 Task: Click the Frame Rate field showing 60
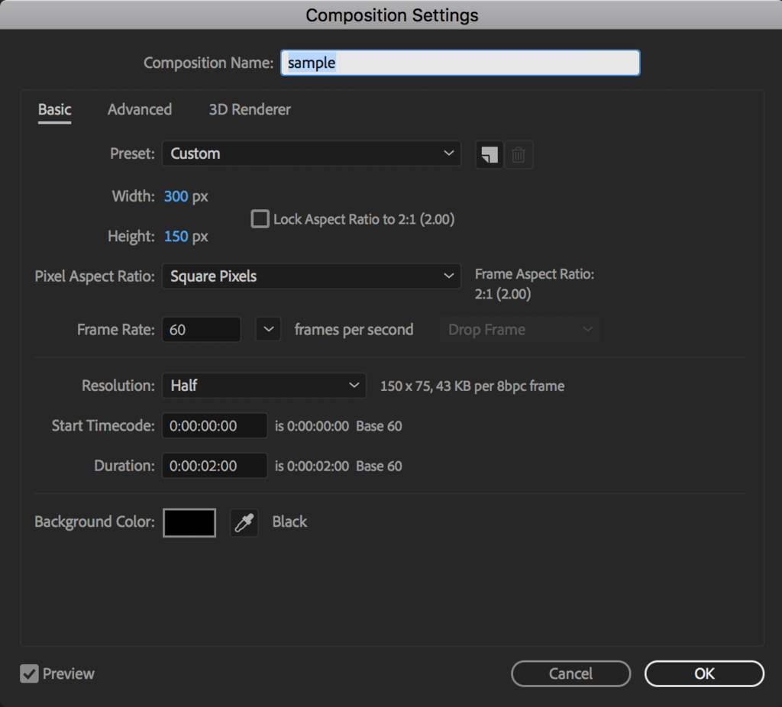(202, 330)
